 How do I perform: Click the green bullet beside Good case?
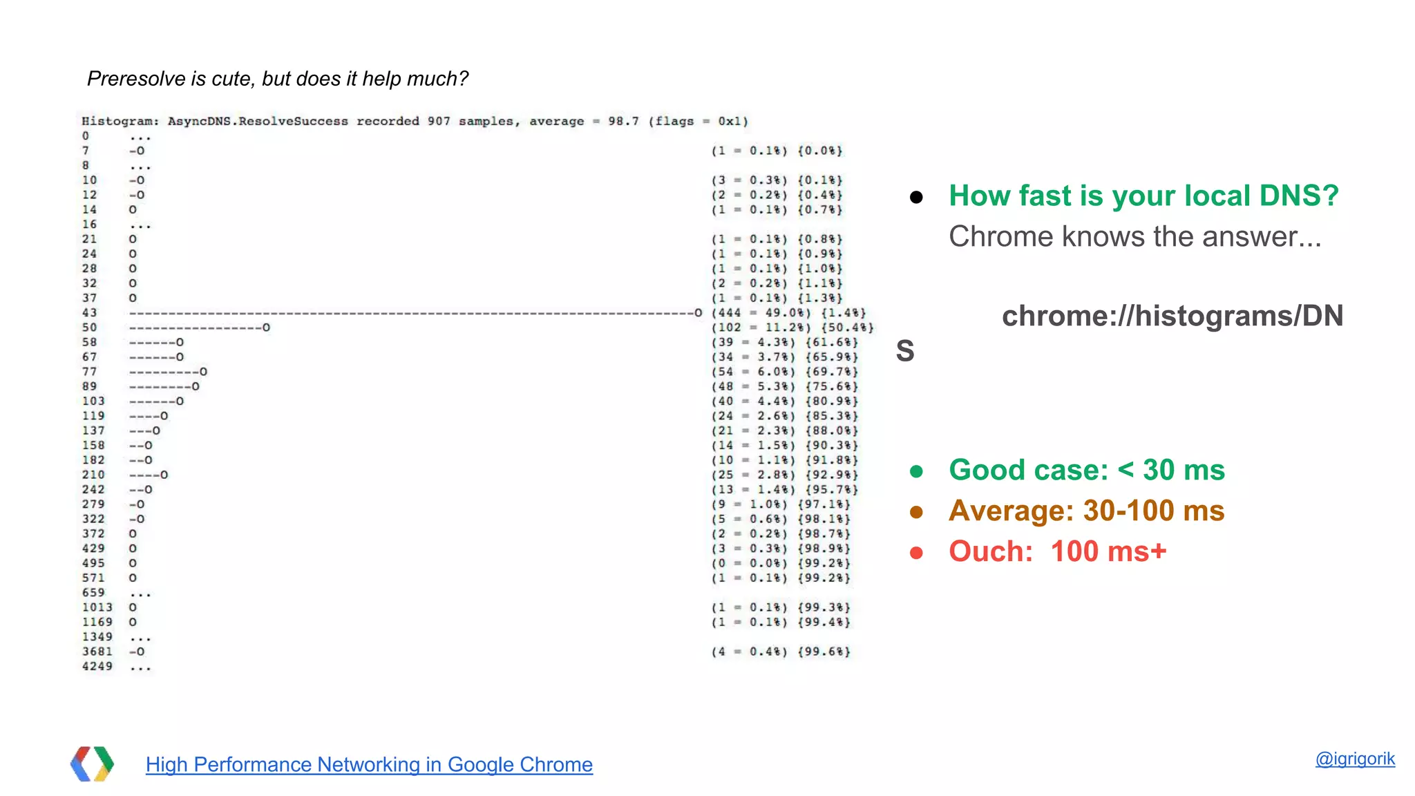pyautogui.click(x=916, y=471)
